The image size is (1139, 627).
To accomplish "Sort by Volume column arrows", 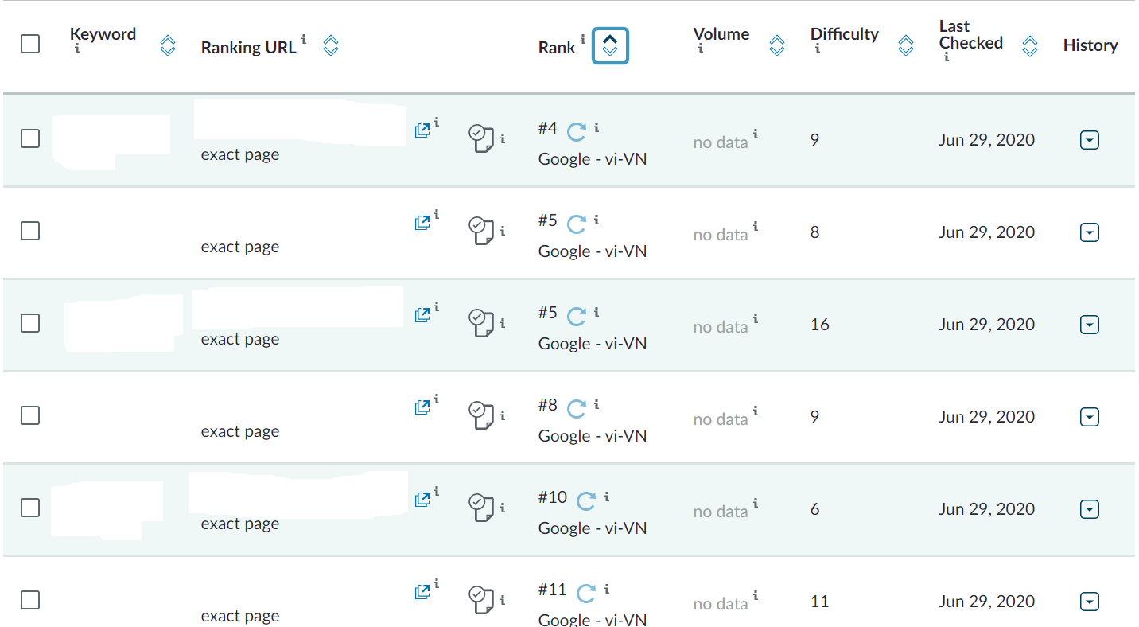I will click(x=777, y=46).
